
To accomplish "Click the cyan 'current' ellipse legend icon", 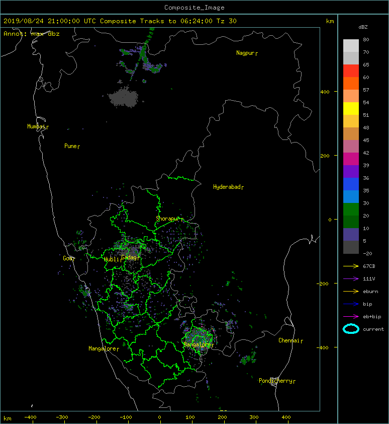I will click(x=351, y=329).
